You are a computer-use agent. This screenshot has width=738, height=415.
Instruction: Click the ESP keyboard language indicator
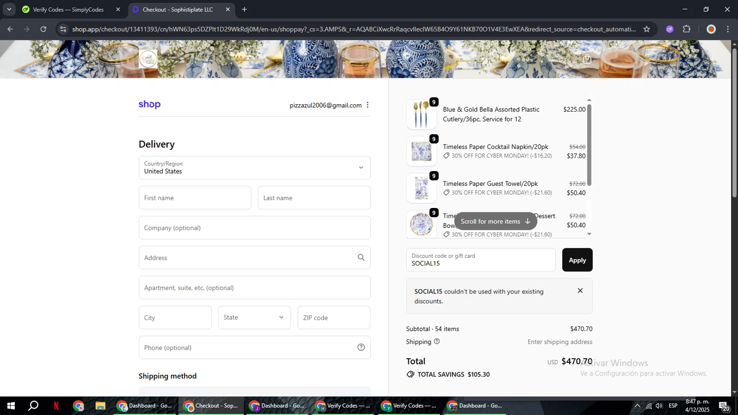tap(673, 406)
